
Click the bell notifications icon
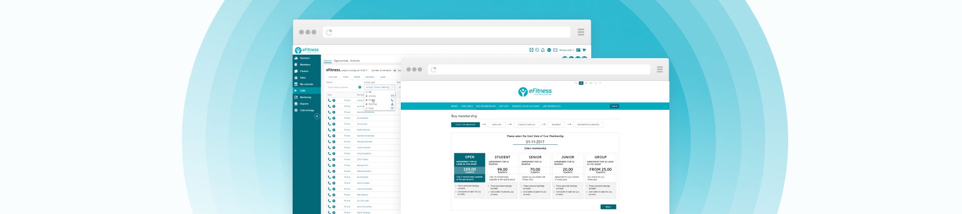click(543, 50)
